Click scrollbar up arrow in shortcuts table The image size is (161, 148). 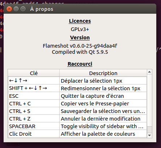pos(149,72)
